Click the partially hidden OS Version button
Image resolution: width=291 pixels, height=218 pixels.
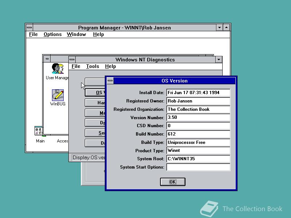pyautogui.click(x=95, y=93)
